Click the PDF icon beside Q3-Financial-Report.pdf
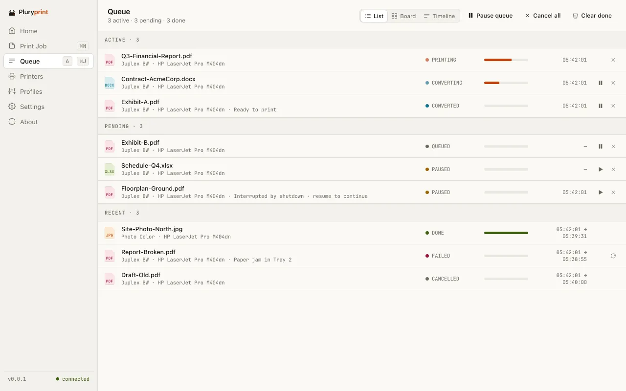This screenshot has width=626, height=391. [110, 60]
